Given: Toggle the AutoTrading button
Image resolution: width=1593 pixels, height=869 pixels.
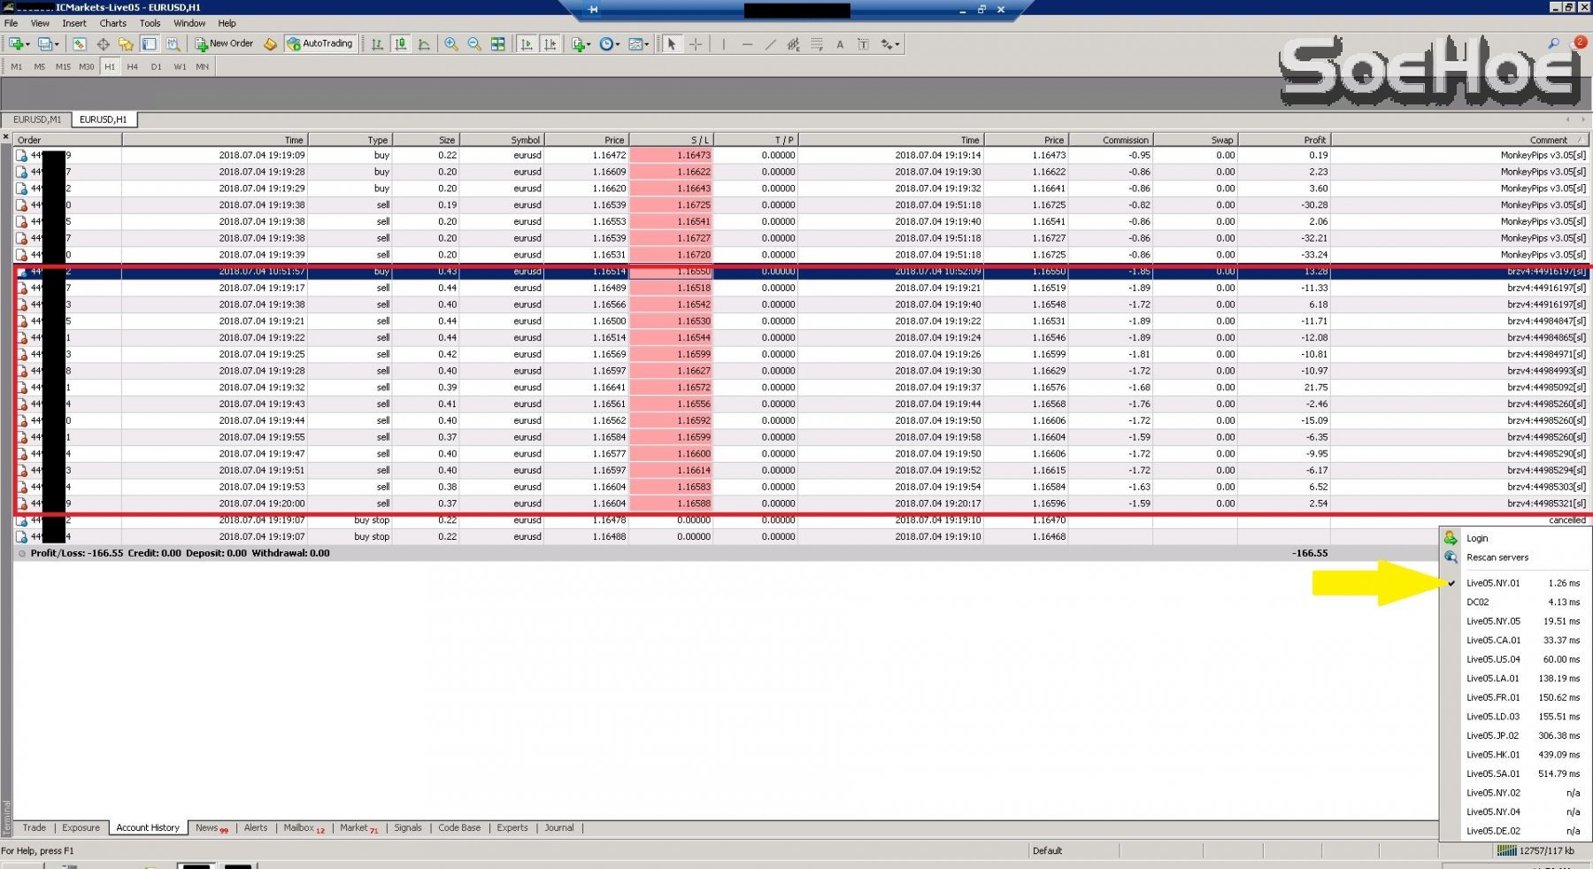Looking at the screenshot, I should (319, 43).
